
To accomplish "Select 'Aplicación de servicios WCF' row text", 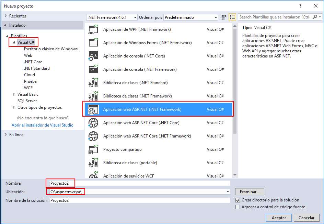I will click(x=128, y=176).
